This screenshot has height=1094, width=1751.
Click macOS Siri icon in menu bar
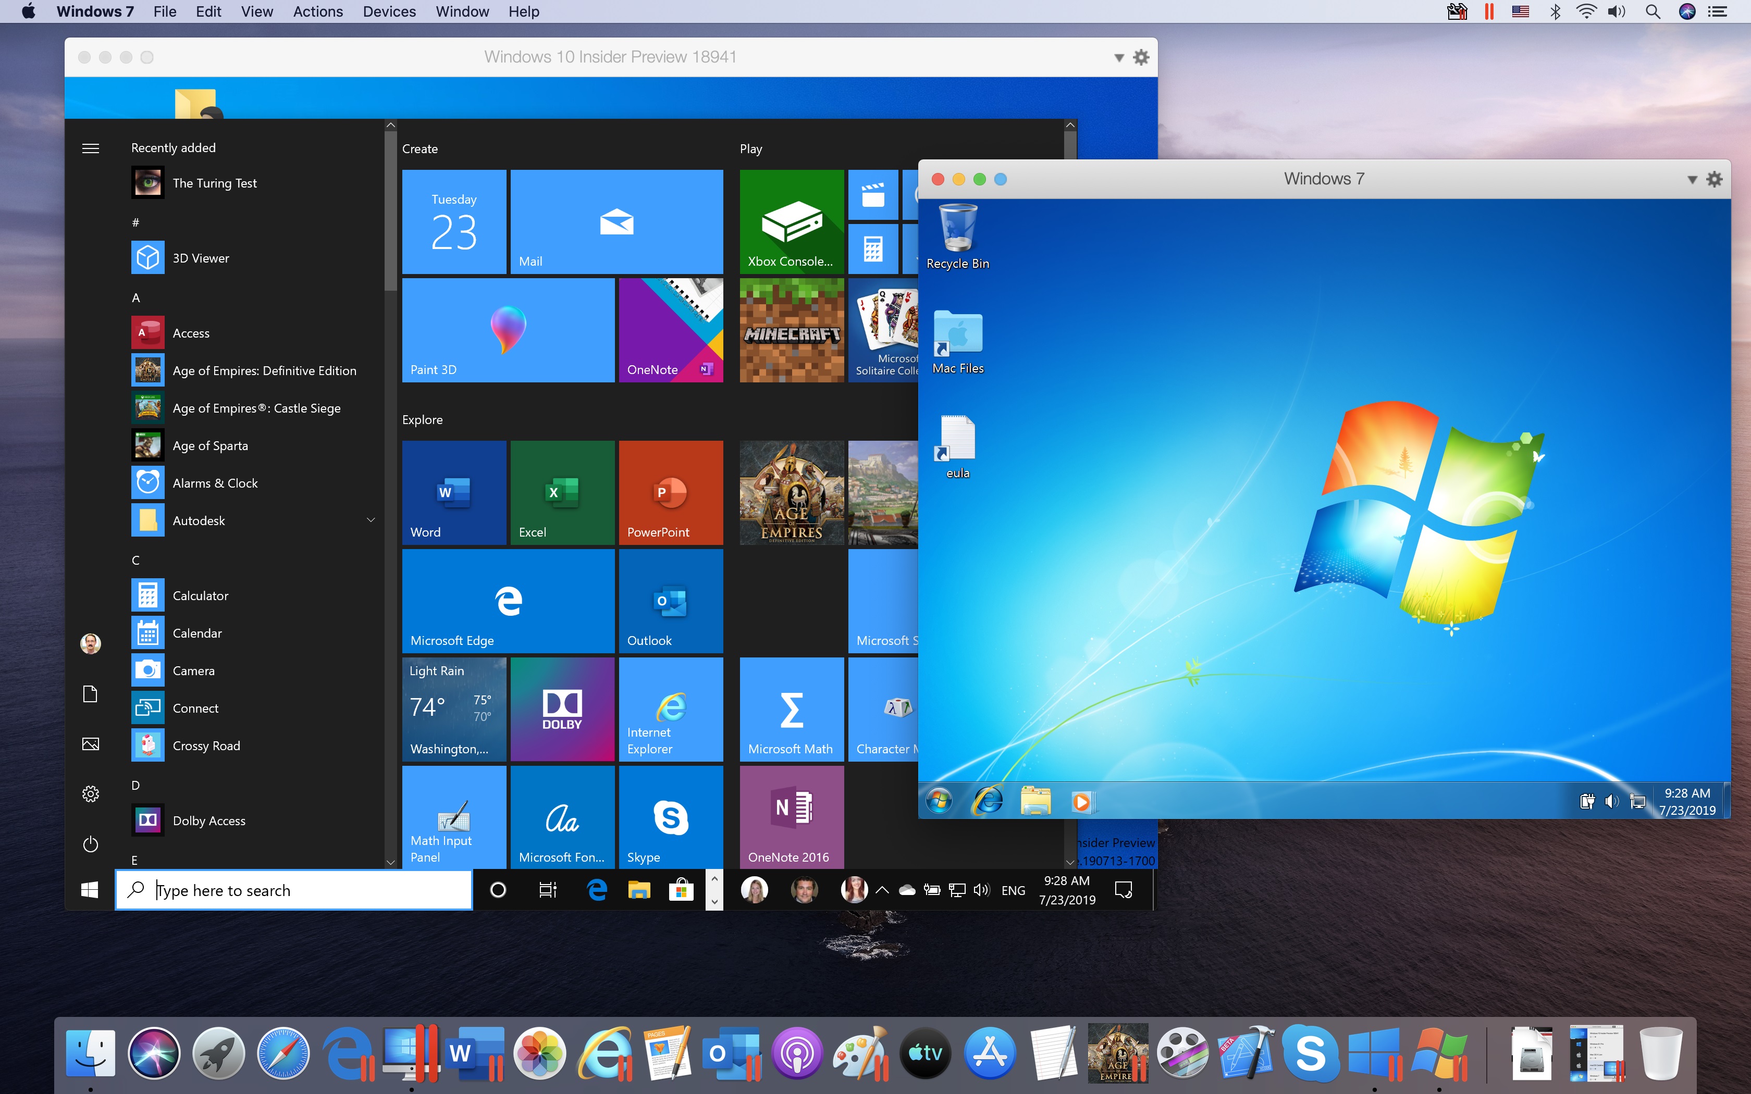point(1687,13)
